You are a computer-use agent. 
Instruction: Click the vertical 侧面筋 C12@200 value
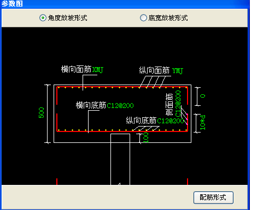click(x=178, y=104)
